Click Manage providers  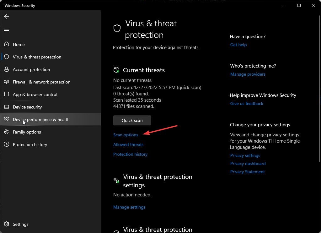pyautogui.click(x=248, y=74)
